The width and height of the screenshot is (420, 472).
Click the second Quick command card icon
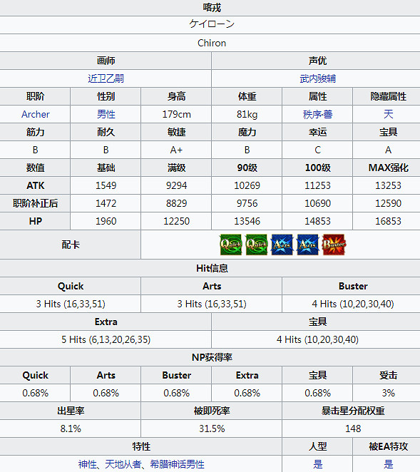pos(257,245)
